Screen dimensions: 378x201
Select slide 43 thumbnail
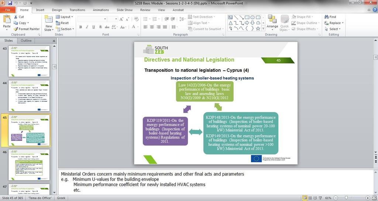pyautogui.click(x=29, y=61)
